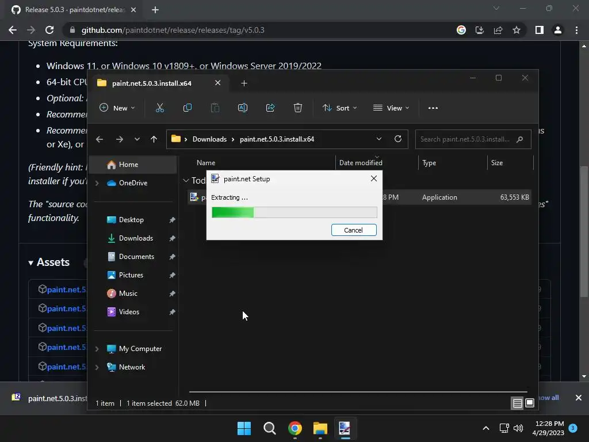
Task: Click the install app icon in address bar
Action: click(x=479, y=30)
